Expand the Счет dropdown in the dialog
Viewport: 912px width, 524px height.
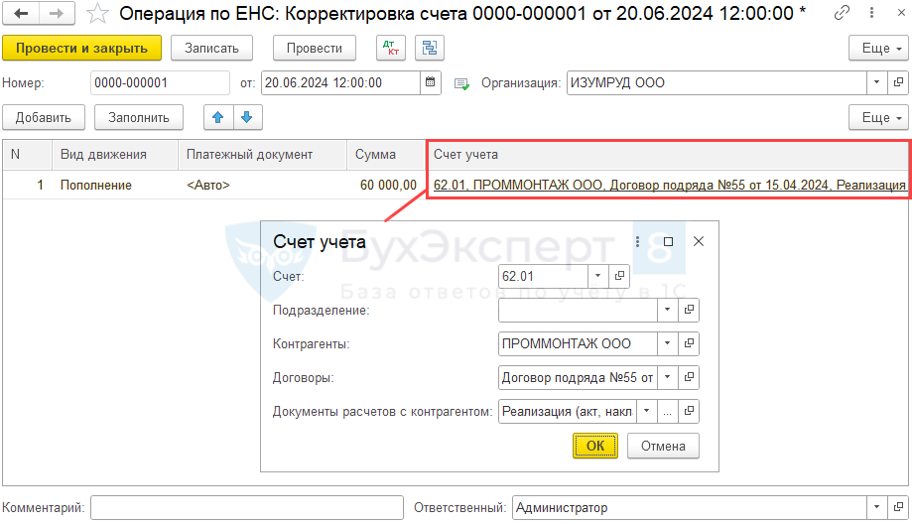click(598, 276)
